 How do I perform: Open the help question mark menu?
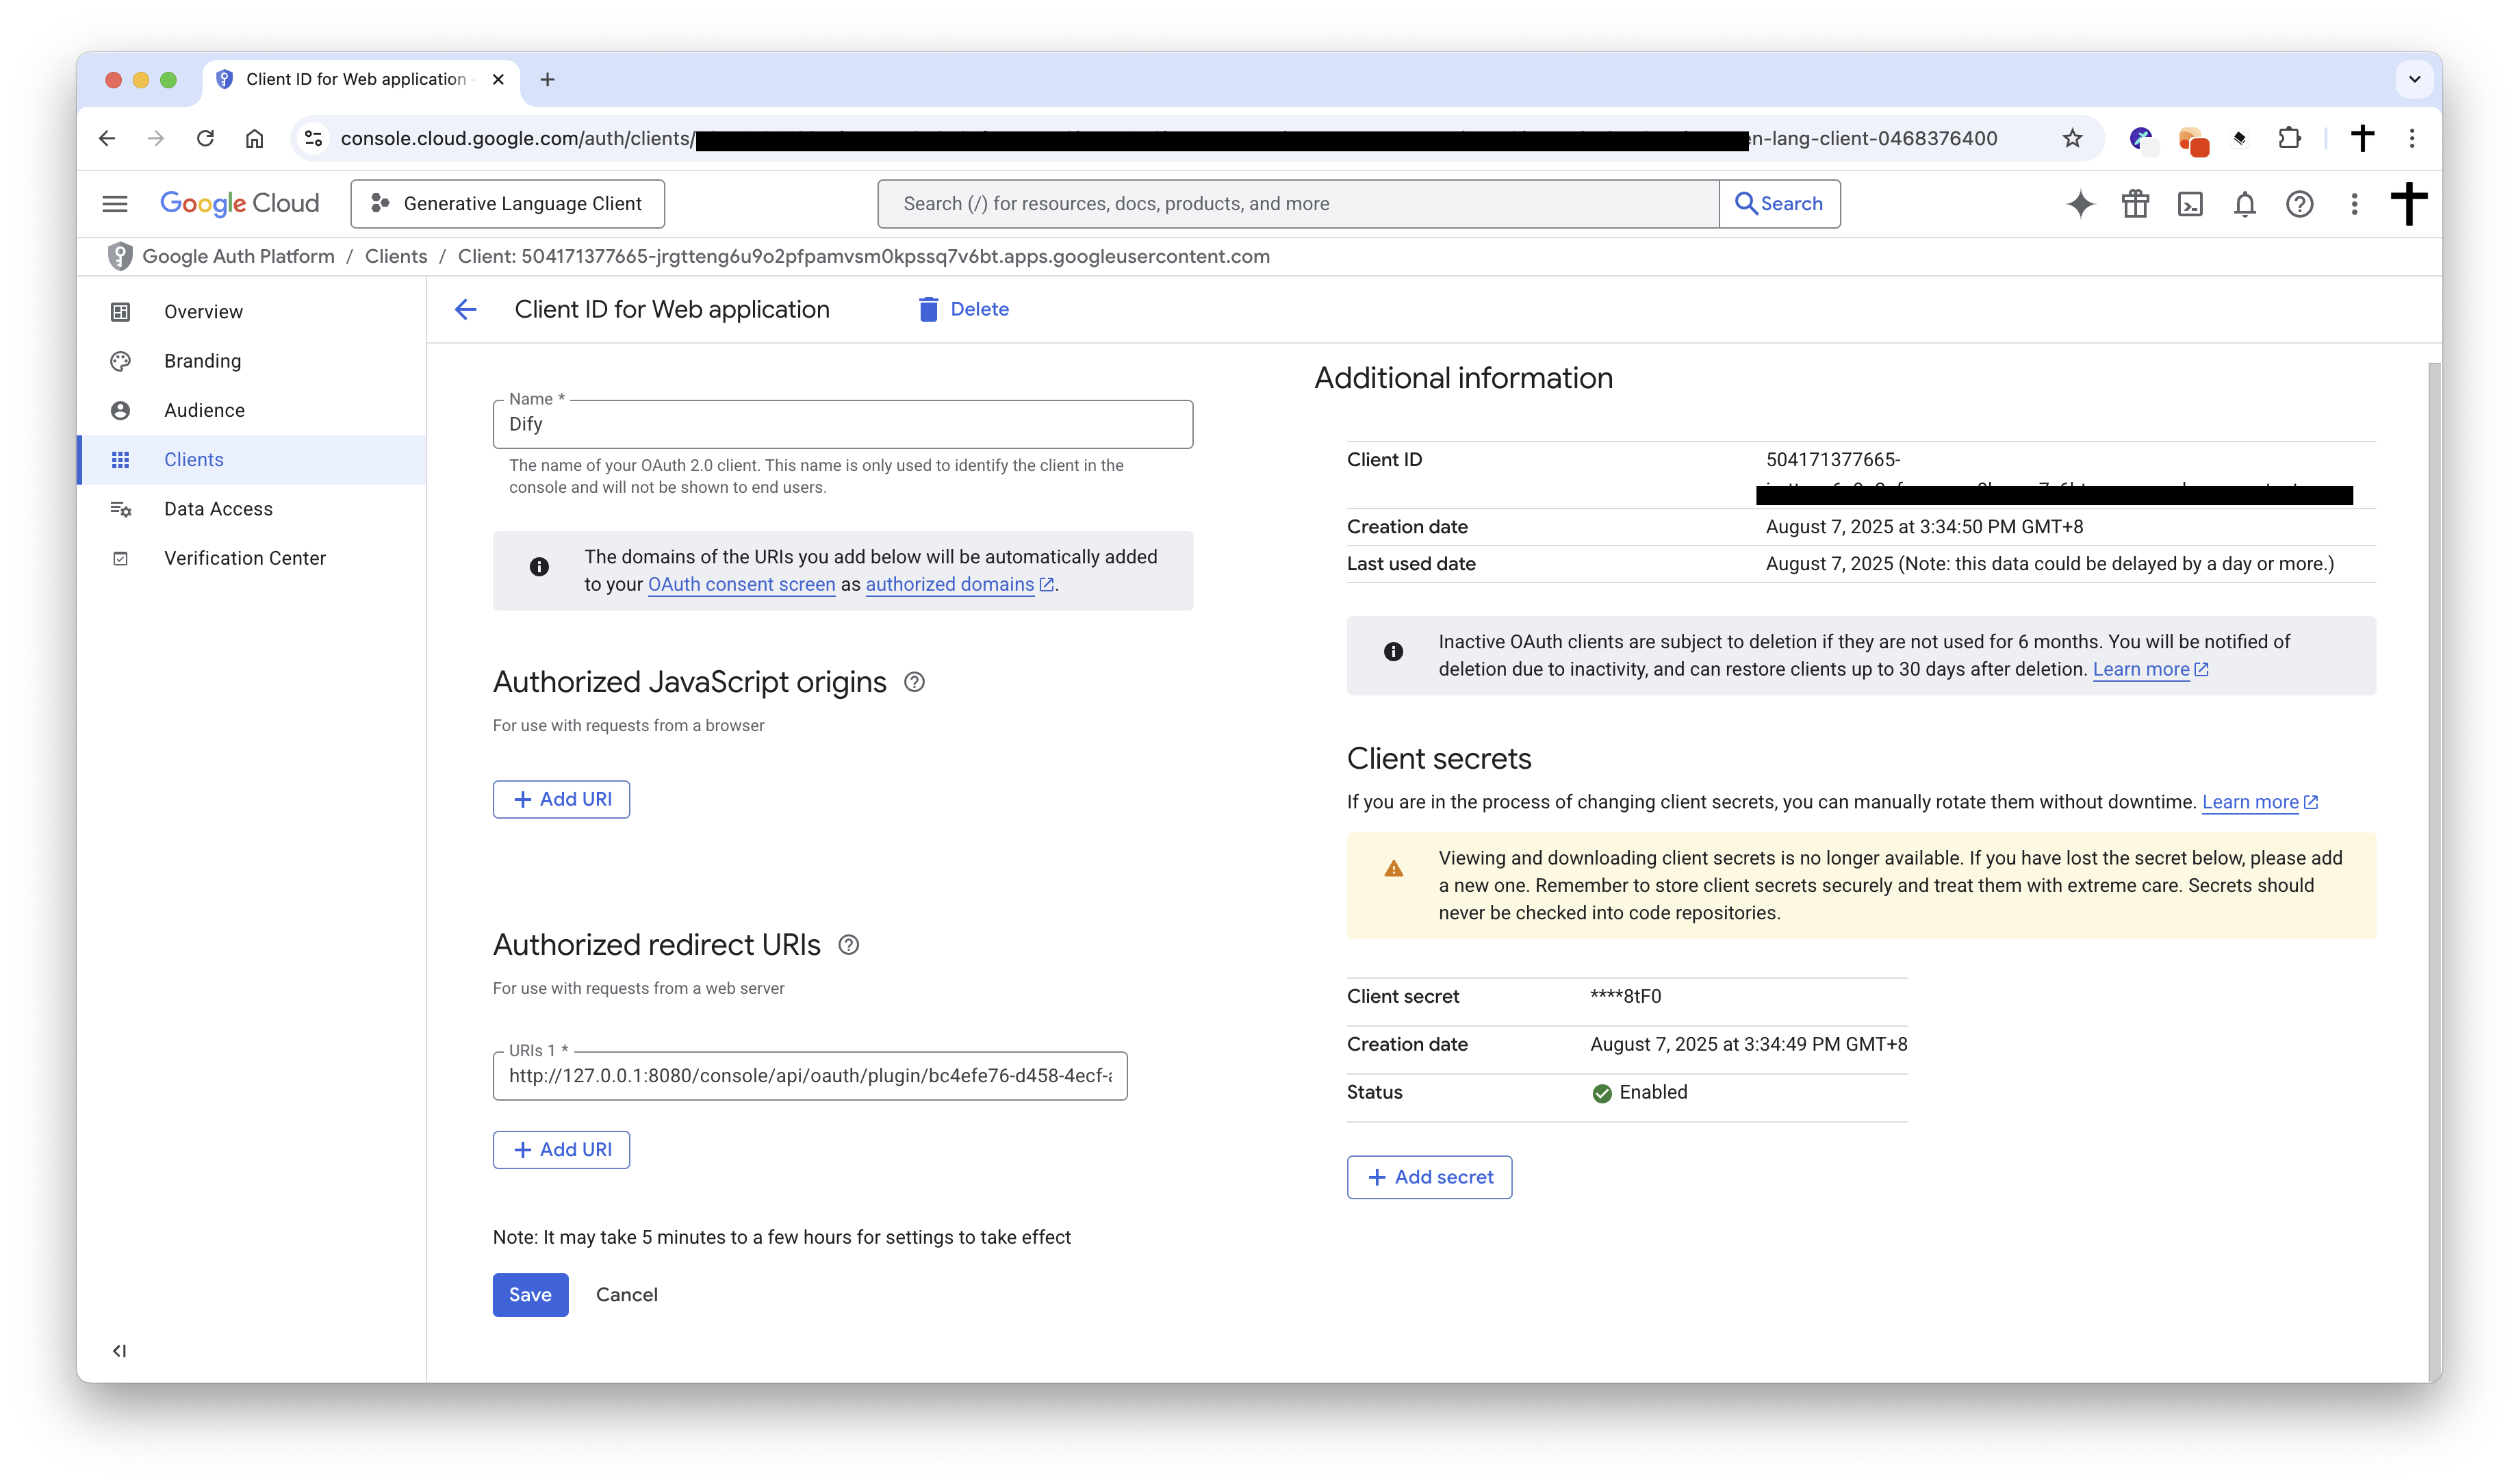2299,204
